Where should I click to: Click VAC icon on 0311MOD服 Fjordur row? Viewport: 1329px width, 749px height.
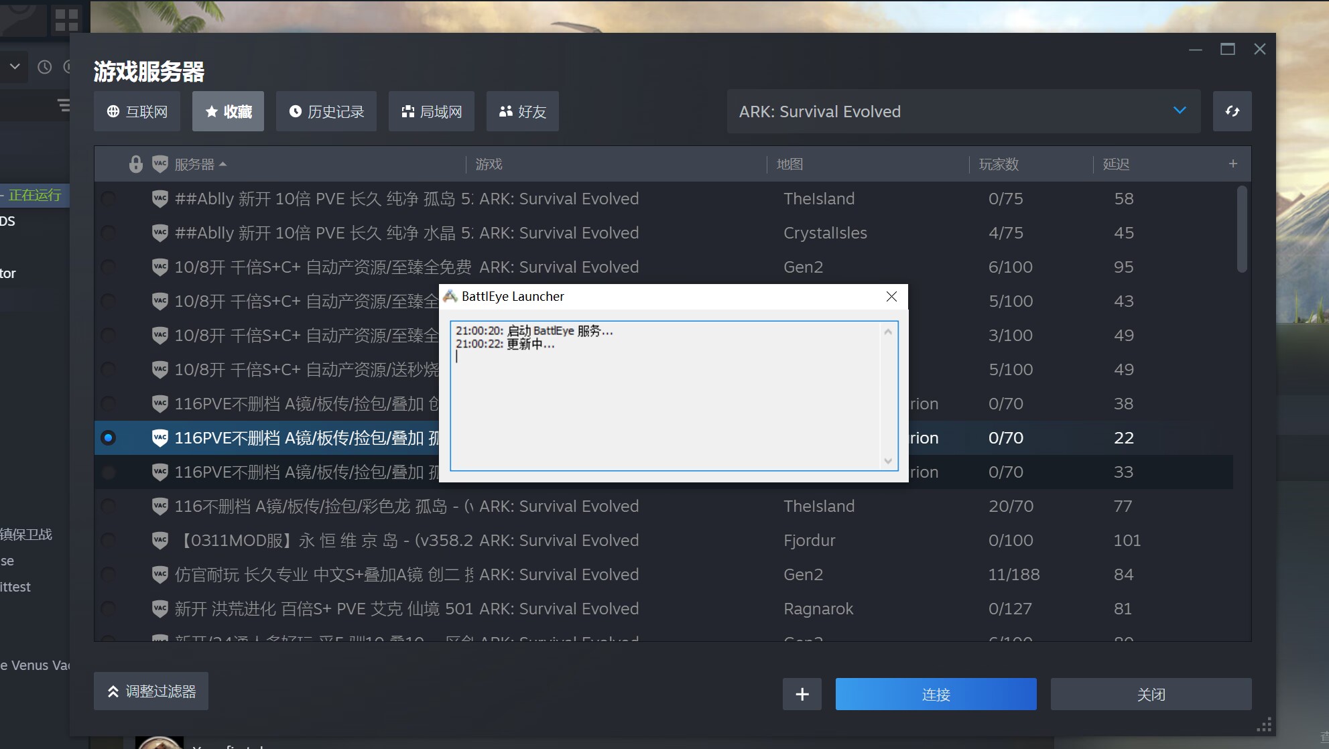coord(160,540)
